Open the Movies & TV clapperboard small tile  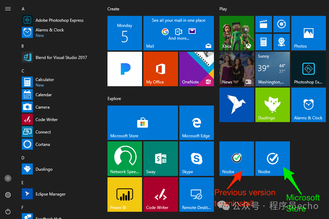click(x=263, y=24)
